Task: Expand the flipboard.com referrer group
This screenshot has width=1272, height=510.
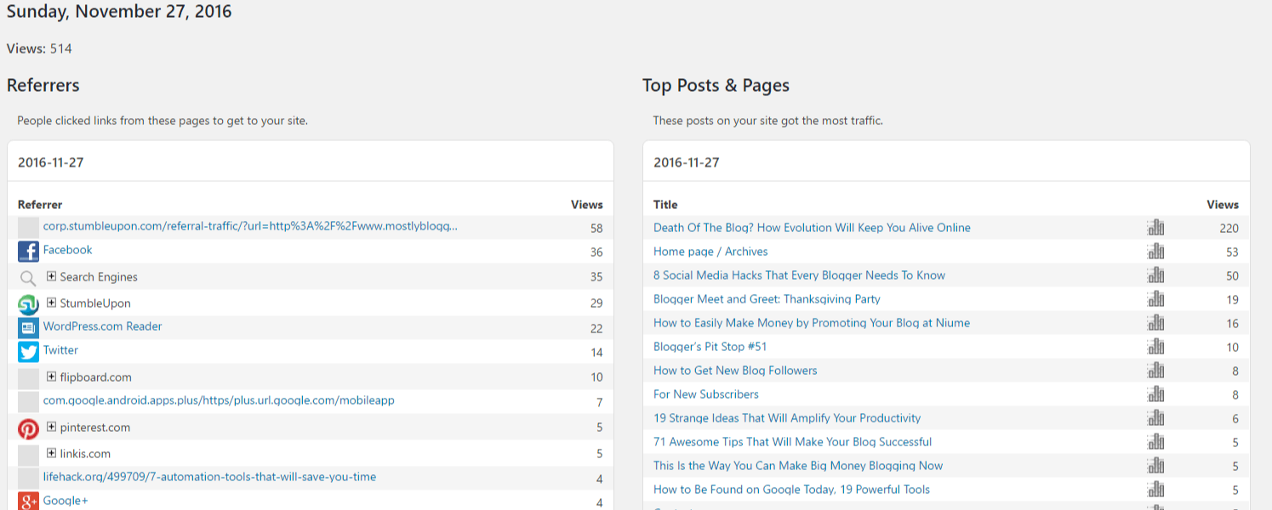Action: (x=50, y=377)
